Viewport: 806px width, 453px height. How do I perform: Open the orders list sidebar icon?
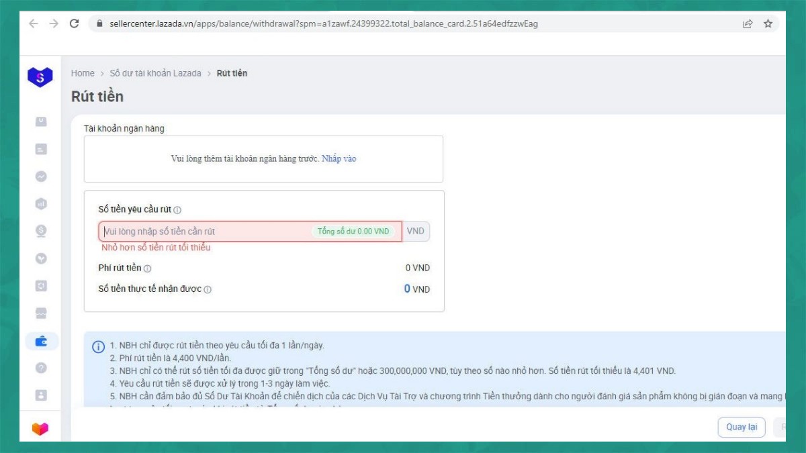[x=41, y=149]
